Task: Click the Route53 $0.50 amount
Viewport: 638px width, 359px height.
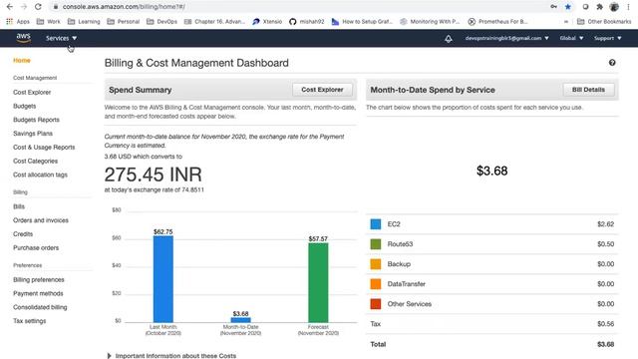Action: (x=605, y=244)
